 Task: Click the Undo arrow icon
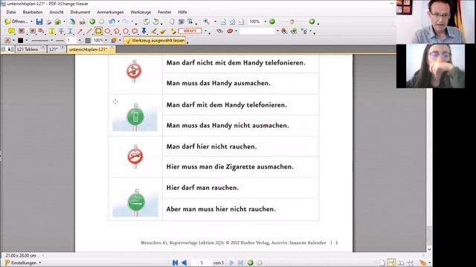112,22
